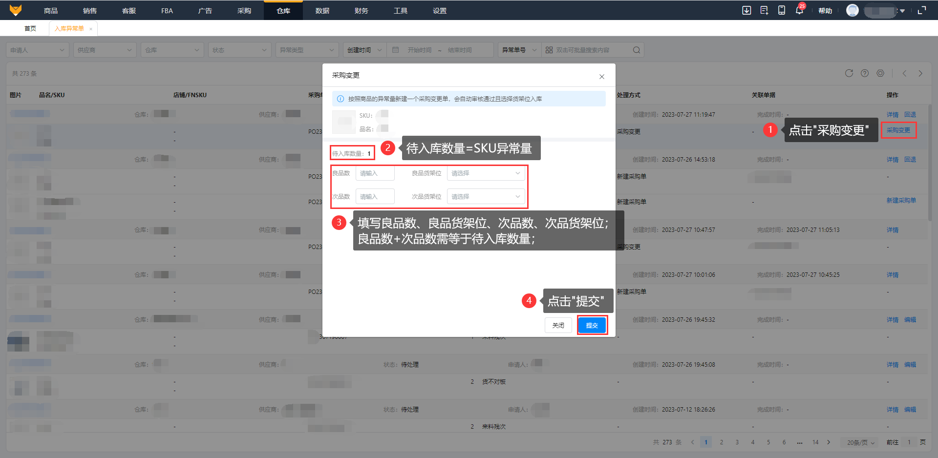The image size is (938, 458).
Task: Open the 异常单号 search type dropdown
Action: pyautogui.click(x=520, y=50)
